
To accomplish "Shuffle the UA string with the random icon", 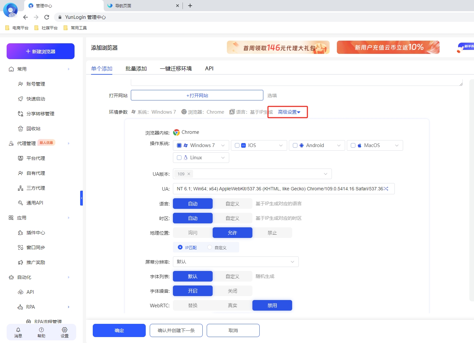I will (x=386, y=189).
